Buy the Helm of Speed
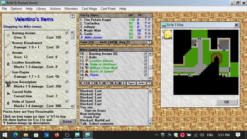The width and height of the screenshot is (247, 139). 24,102
